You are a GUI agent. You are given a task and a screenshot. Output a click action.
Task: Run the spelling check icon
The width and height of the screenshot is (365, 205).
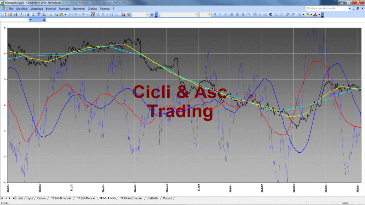[38, 14]
